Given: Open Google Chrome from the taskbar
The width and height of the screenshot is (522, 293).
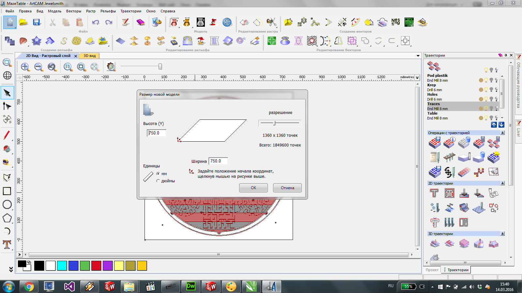Looking at the screenshot, I should 29,286.
